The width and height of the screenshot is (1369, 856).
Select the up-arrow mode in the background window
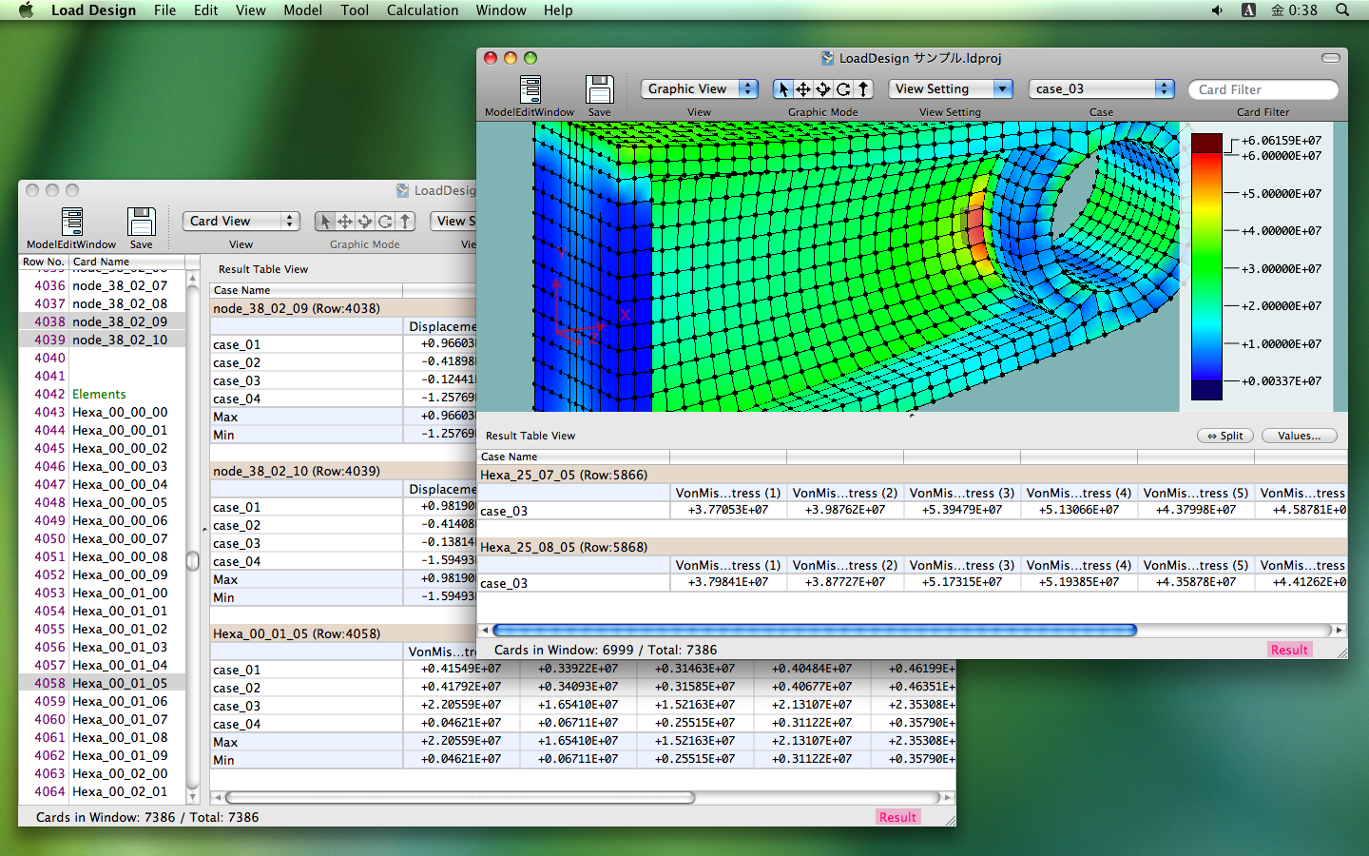pos(405,221)
